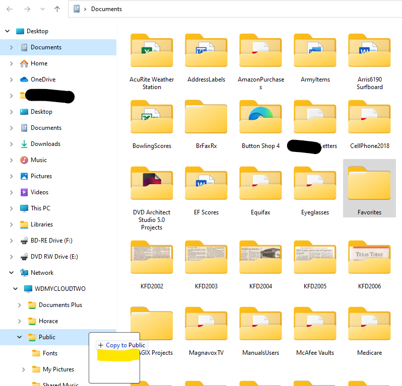
Task: Select Home in navigation pane
Action: pyautogui.click(x=39, y=63)
